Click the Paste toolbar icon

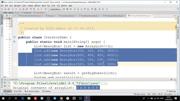point(27,9)
